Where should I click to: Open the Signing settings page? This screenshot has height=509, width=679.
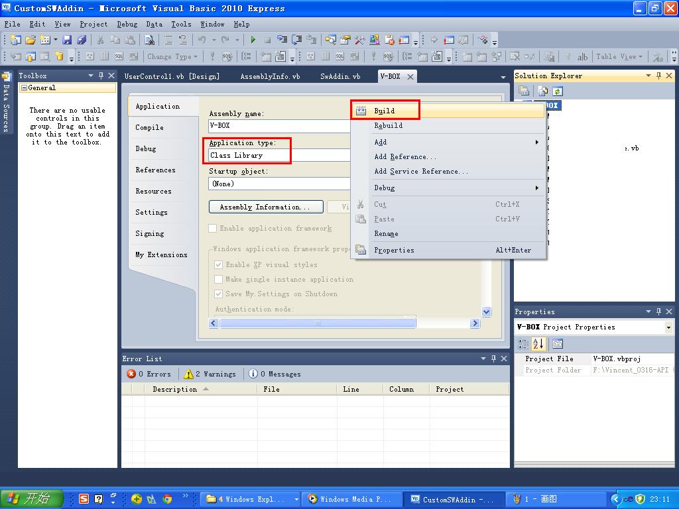click(x=150, y=233)
